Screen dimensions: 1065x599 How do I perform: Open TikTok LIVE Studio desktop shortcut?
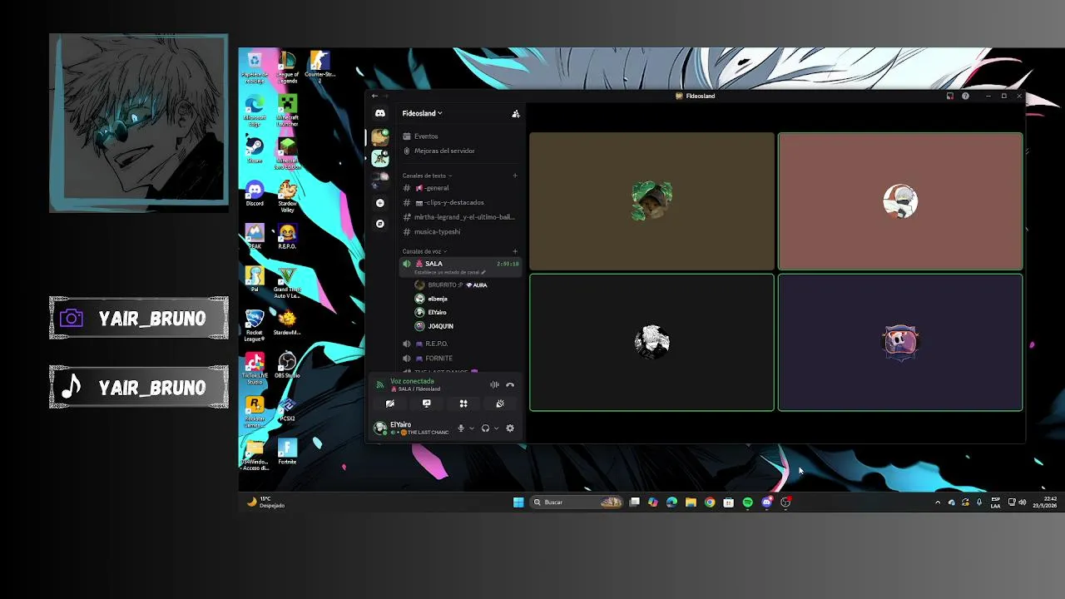255,368
